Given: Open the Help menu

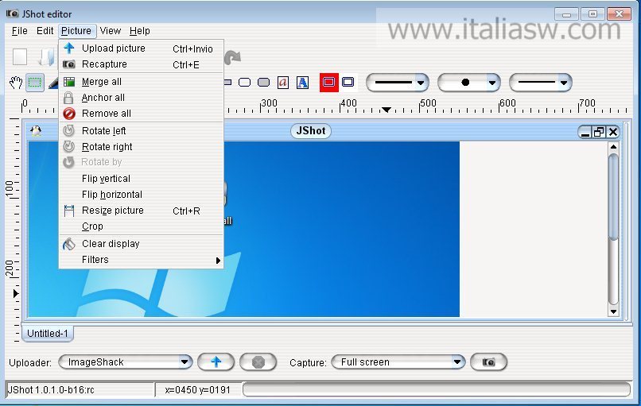Looking at the screenshot, I should [x=140, y=31].
